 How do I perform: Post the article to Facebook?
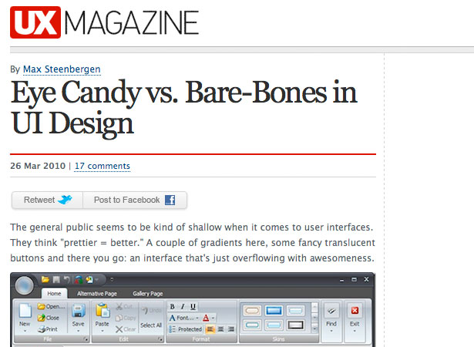(x=135, y=200)
